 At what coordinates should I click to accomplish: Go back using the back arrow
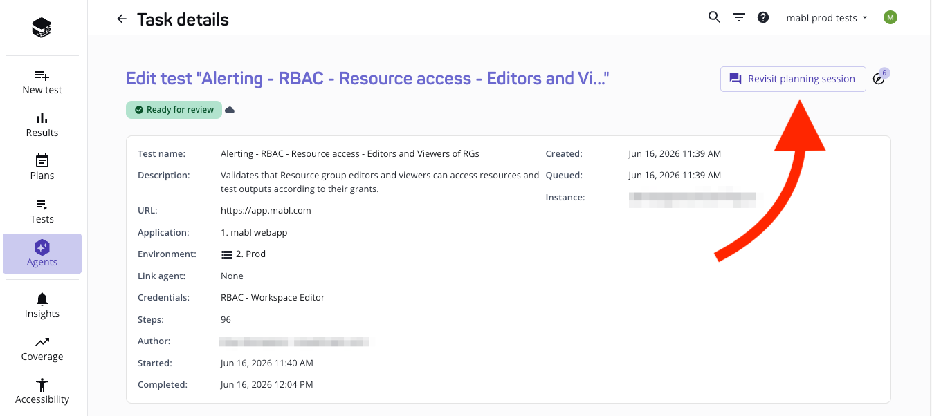tap(122, 19)
